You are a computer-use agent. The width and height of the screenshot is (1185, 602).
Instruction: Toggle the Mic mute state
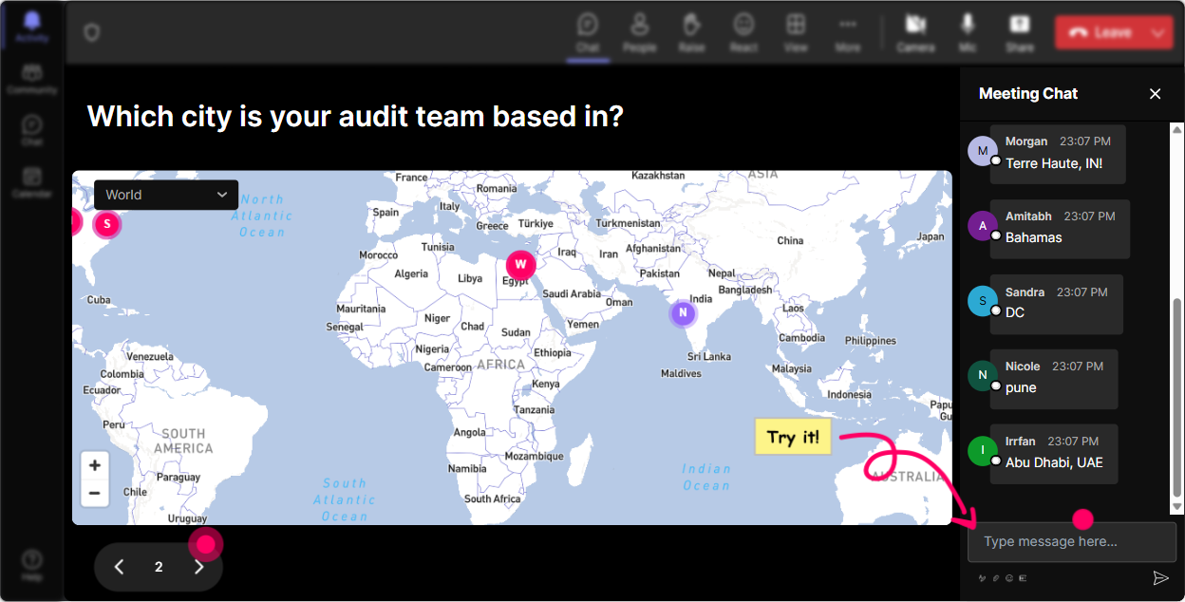coord(968,32)
